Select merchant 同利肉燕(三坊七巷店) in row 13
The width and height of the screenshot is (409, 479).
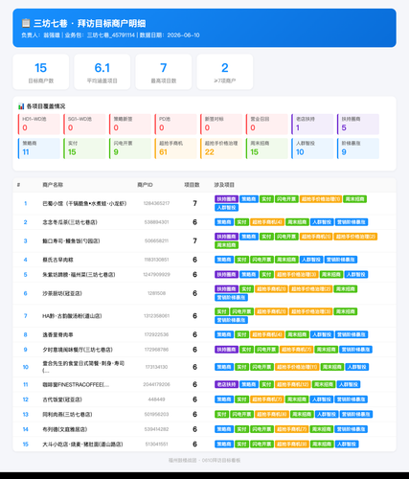67,415
